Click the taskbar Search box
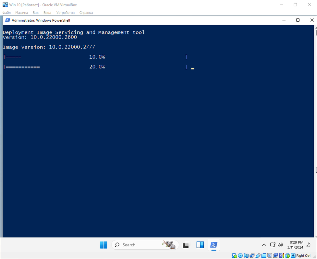Viewport: 317px width, 259px height. click(x=145, y=245)
